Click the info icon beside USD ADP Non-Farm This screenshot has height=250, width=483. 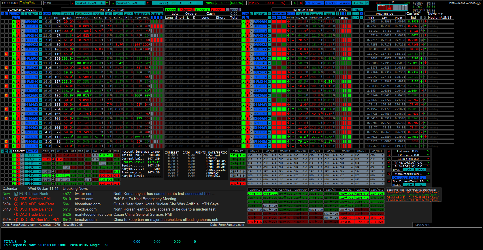point(16,204)
